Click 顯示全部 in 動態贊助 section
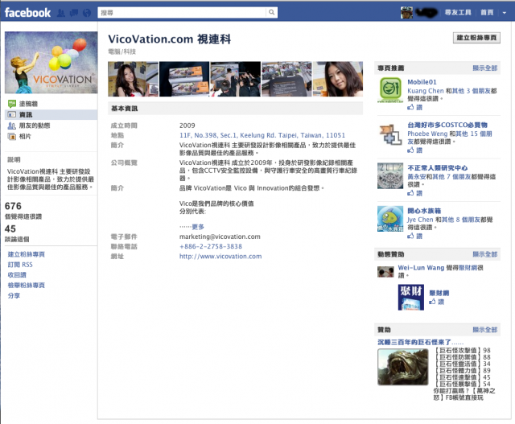The image size is (515, 424). pos(485,254)
